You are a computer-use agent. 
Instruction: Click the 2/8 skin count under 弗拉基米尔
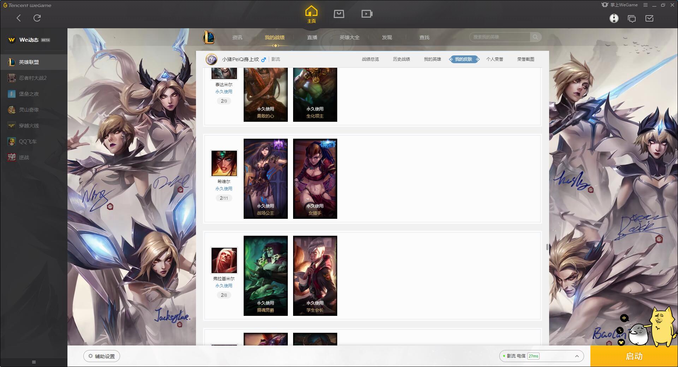pyautogui.click(x=224, y=295)
